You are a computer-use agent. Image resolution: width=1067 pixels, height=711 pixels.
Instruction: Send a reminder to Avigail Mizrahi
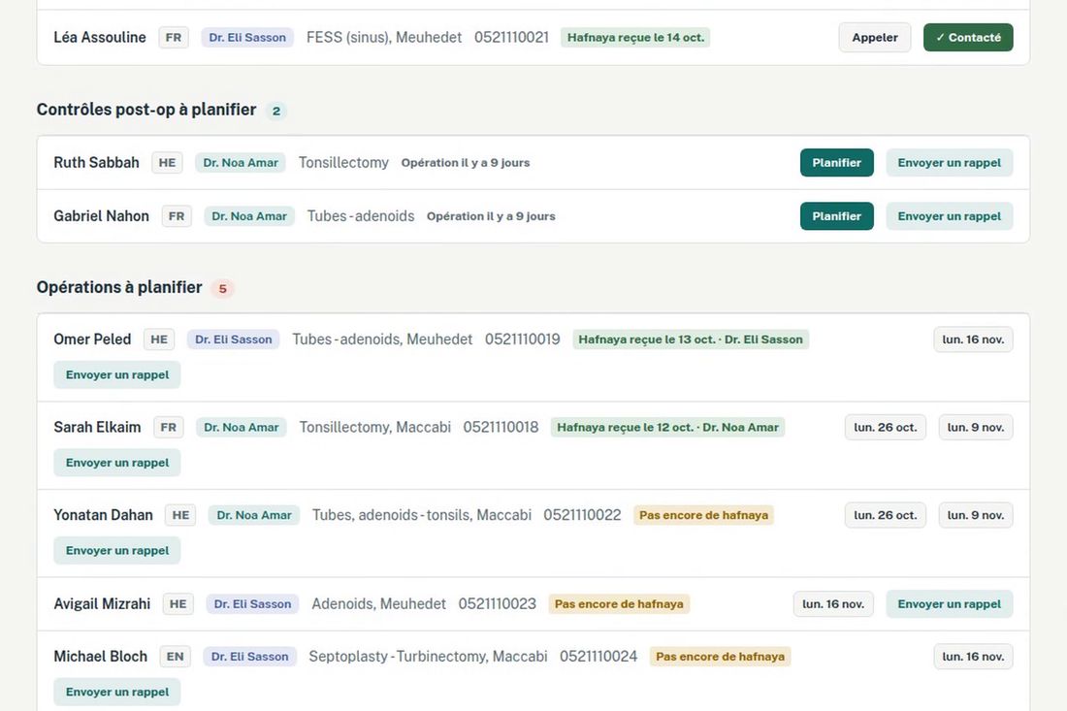950,604
